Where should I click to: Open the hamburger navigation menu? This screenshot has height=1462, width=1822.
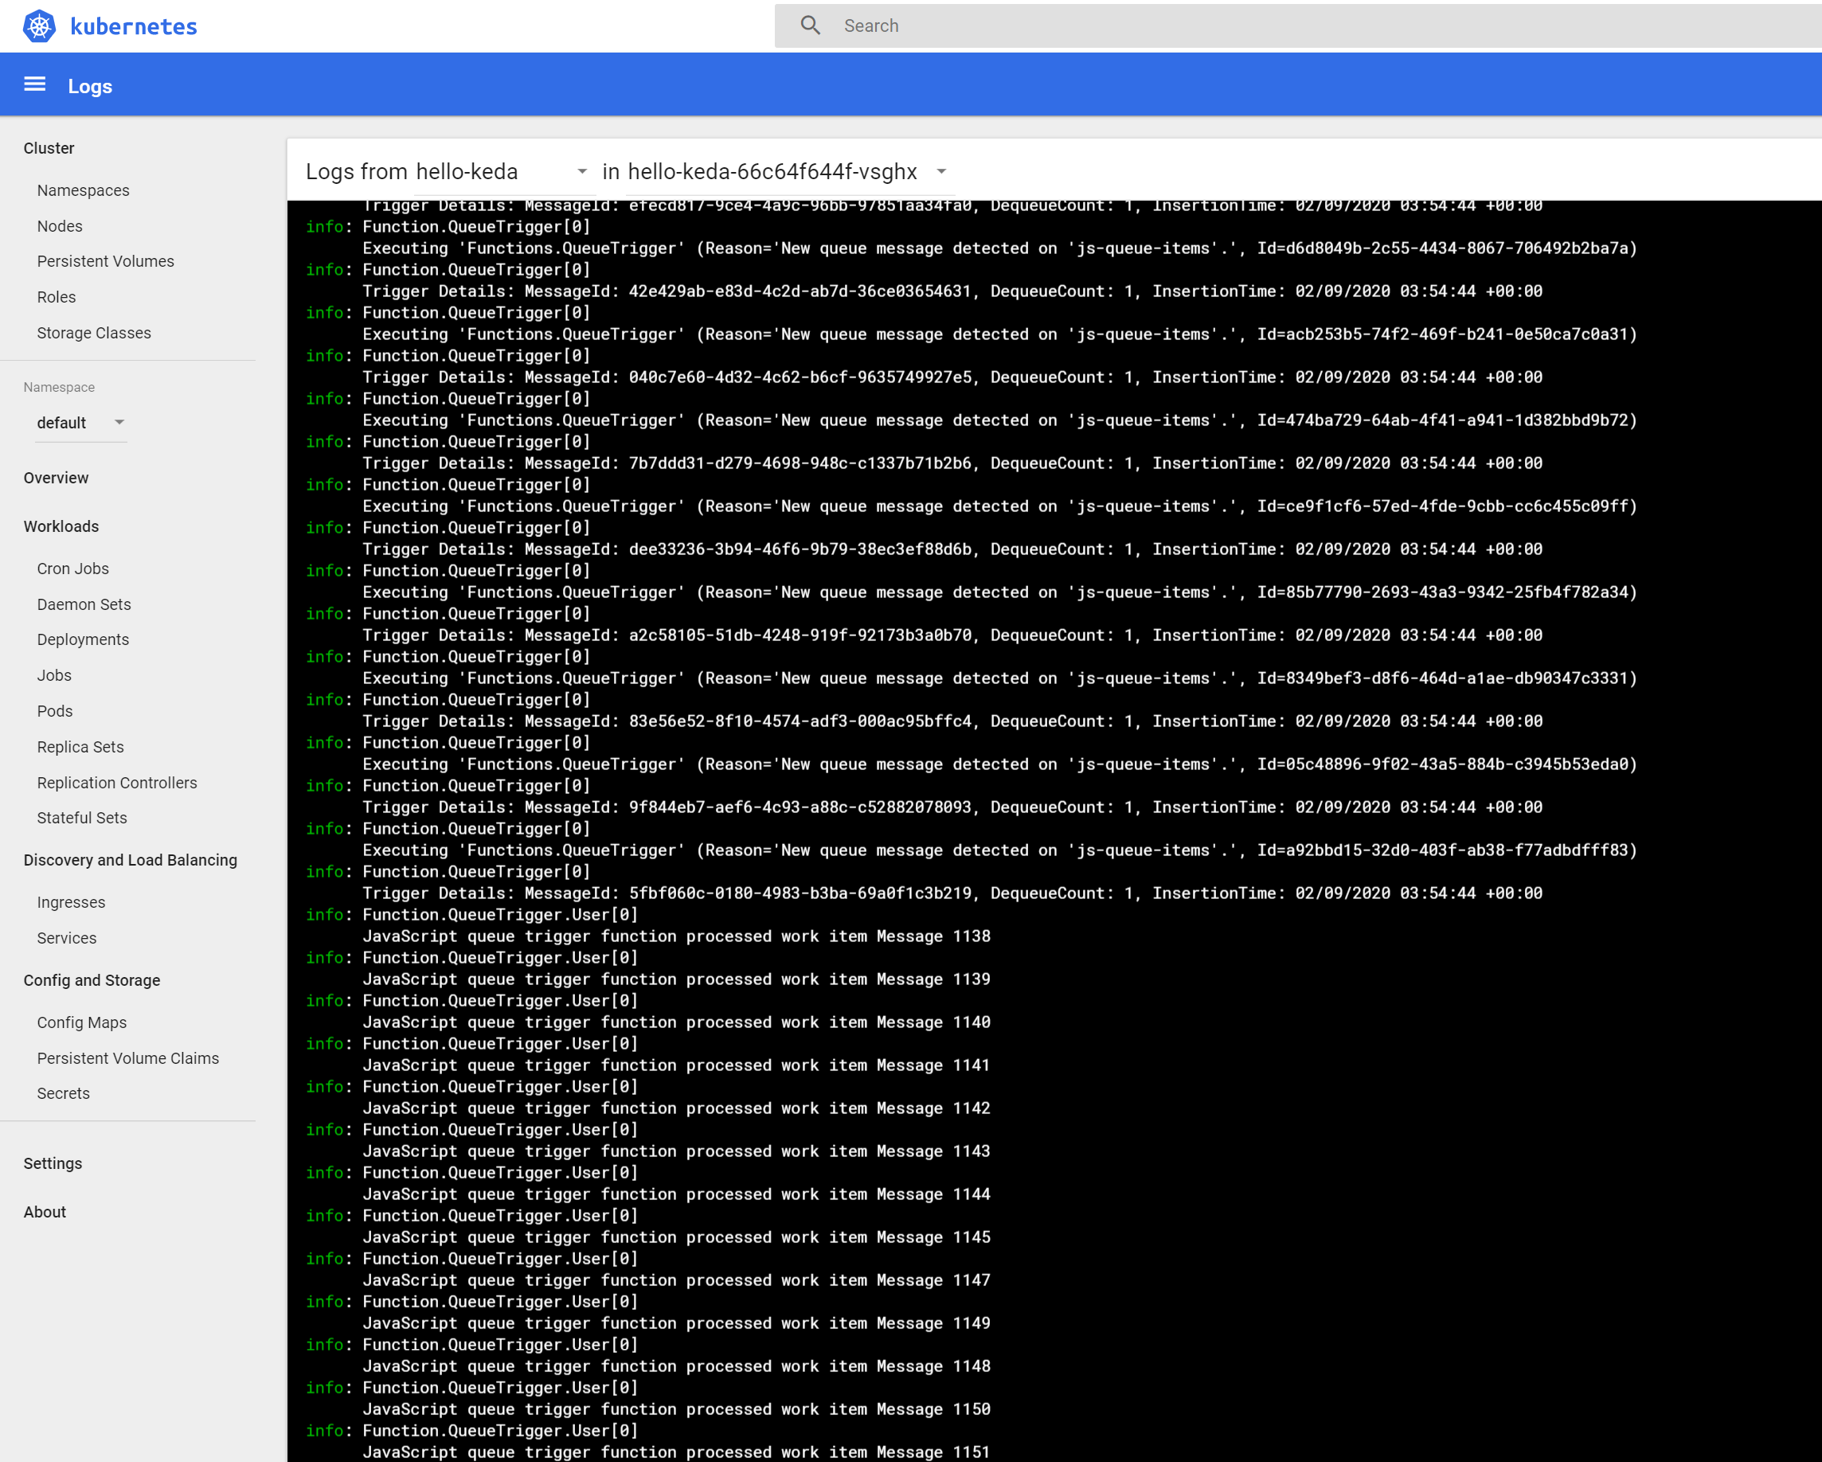click(x=33, y=84)
